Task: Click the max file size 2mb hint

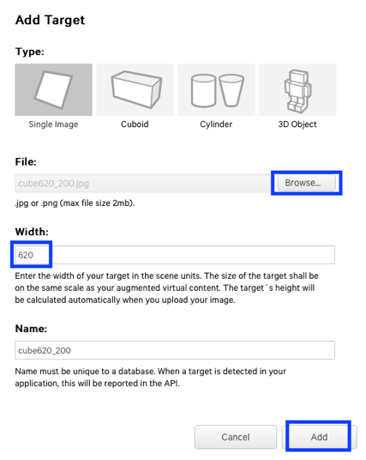Action: [x=75, y=203]
